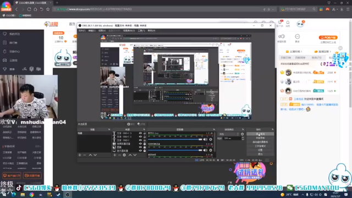This screenshot has height=198, width=352.
Task: Adjust second mixer channel volume slider
Action: pos(175,150)
